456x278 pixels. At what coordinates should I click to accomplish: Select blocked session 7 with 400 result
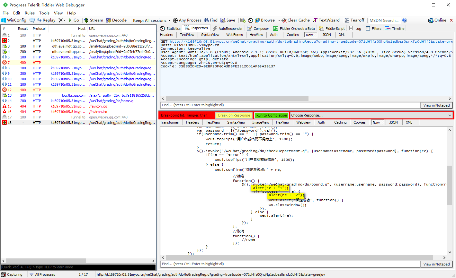(x=78, y=63)
